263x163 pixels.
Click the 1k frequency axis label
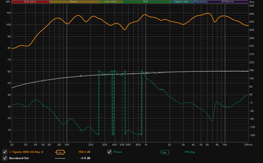pyautogui.click(x=146, y=145)
